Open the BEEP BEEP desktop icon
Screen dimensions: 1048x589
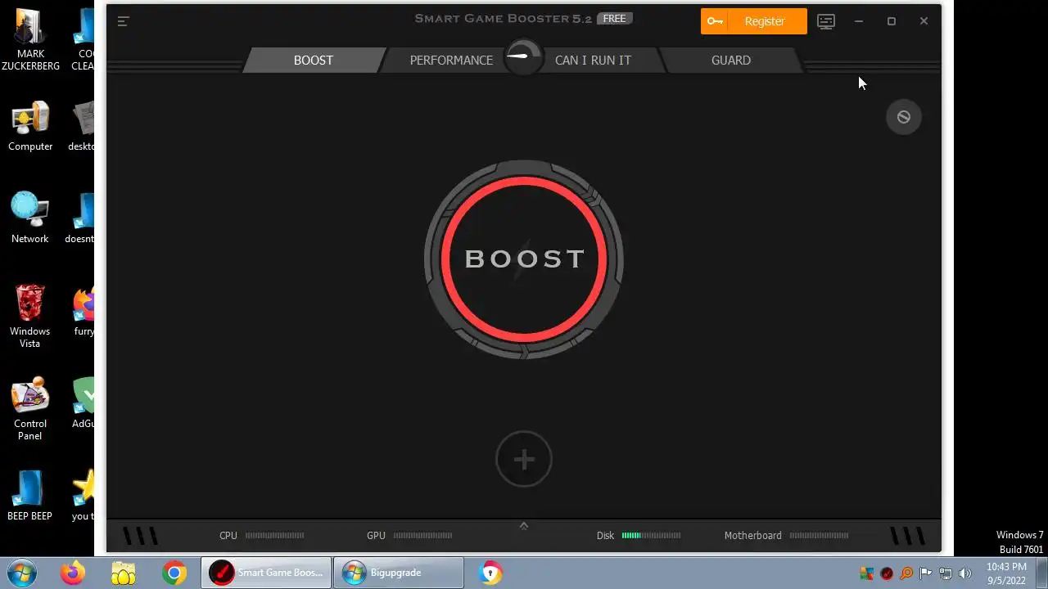coord(30,496)
